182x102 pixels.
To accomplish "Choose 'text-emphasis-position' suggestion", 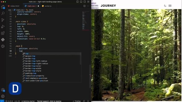I will coord(52,78).
